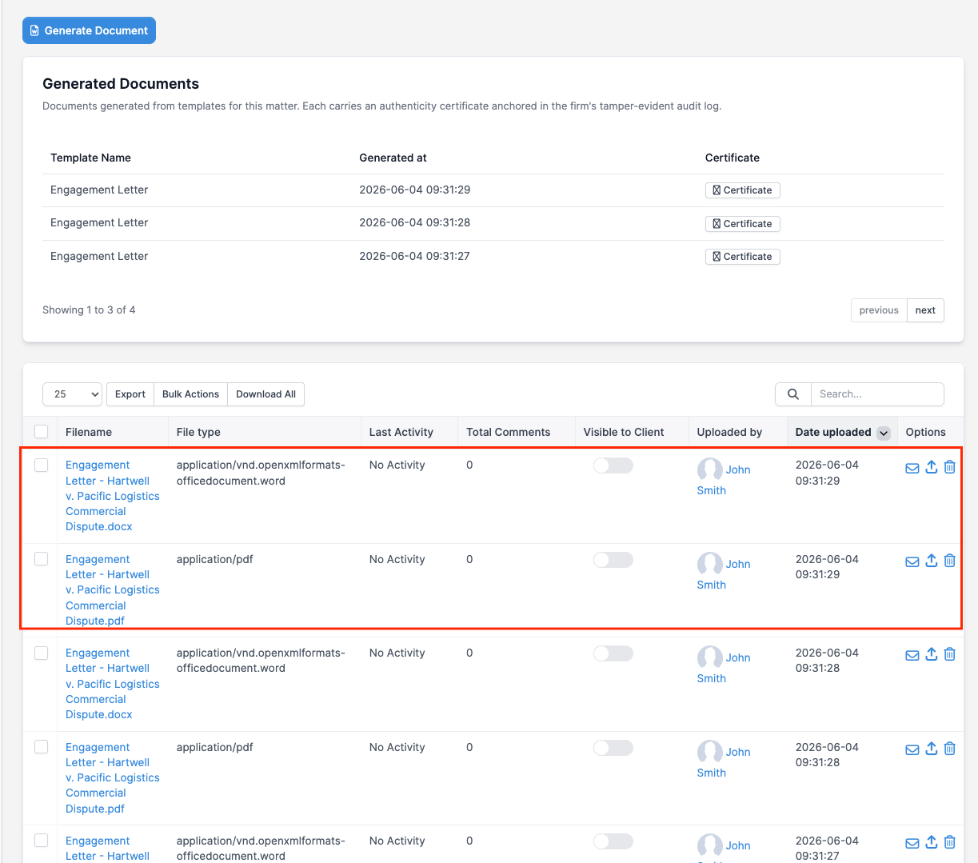Viewport: 978px width, 863px height.
Task: Click the email icon for the 09:31:29 PDF row
Action: point(912,561)
